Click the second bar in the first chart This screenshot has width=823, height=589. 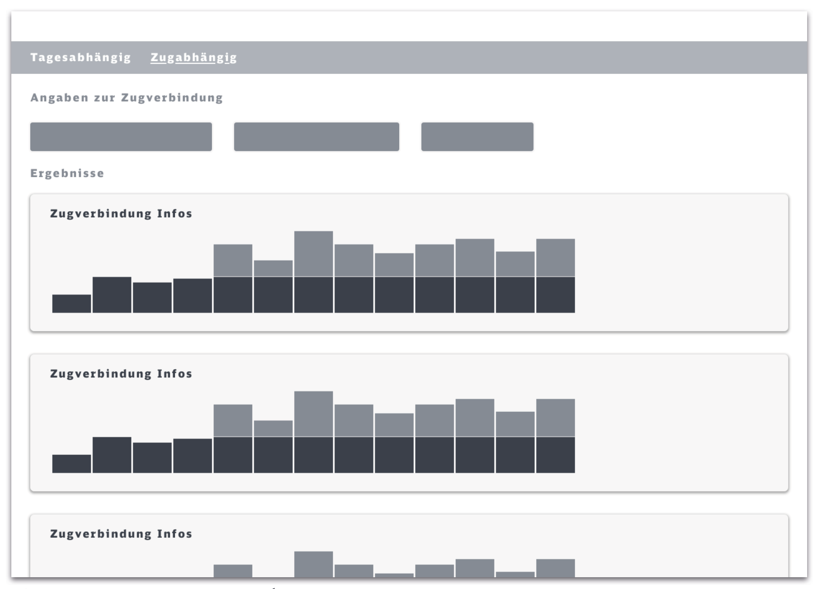tap(112, 294)
